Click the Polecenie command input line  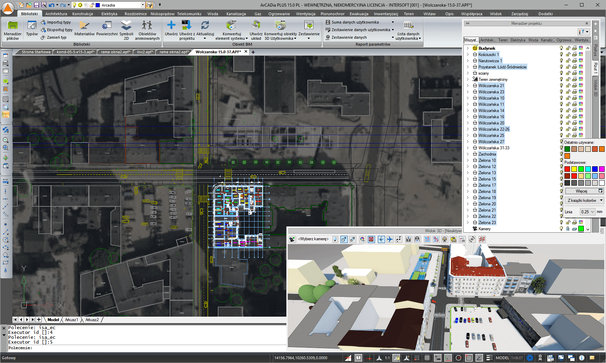point(147,348)
